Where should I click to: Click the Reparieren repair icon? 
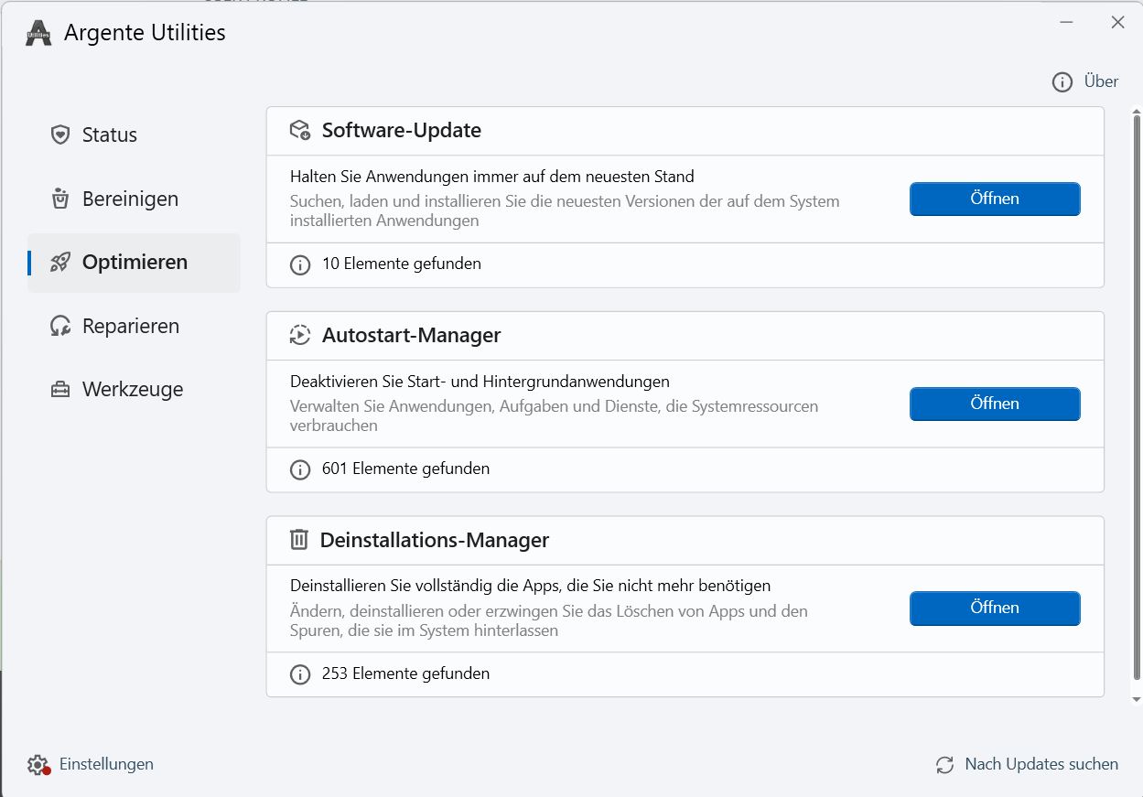[x=60, y=326]
